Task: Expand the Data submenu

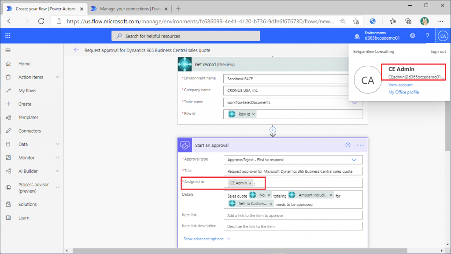Action: pyautogui.click(x=58, y=144)
